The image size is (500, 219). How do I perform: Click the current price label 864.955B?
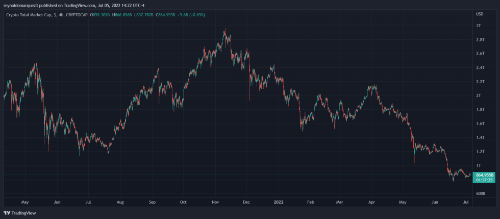(x=485, y=175)
